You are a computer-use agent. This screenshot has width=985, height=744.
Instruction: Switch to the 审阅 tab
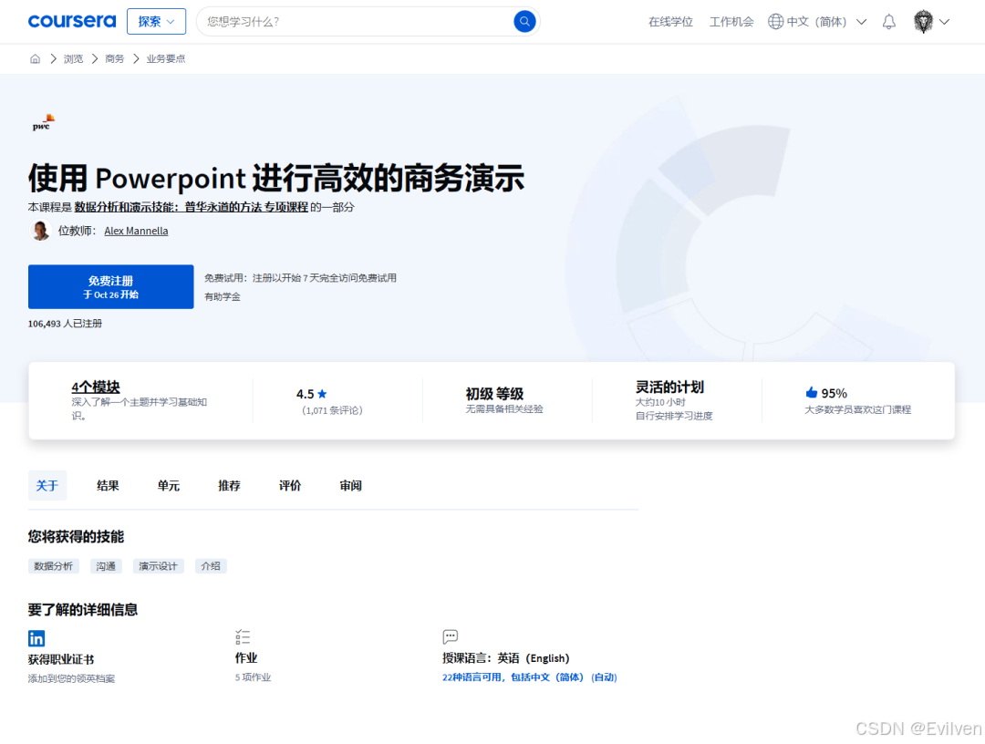pyautogui.click(x=350, y=485)
